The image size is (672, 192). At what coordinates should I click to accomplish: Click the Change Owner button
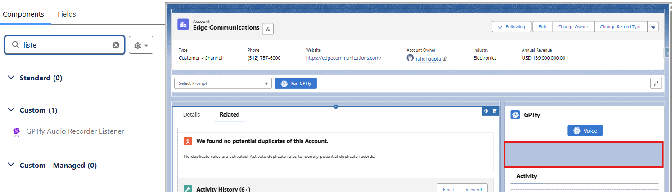(x=573, y=27)
